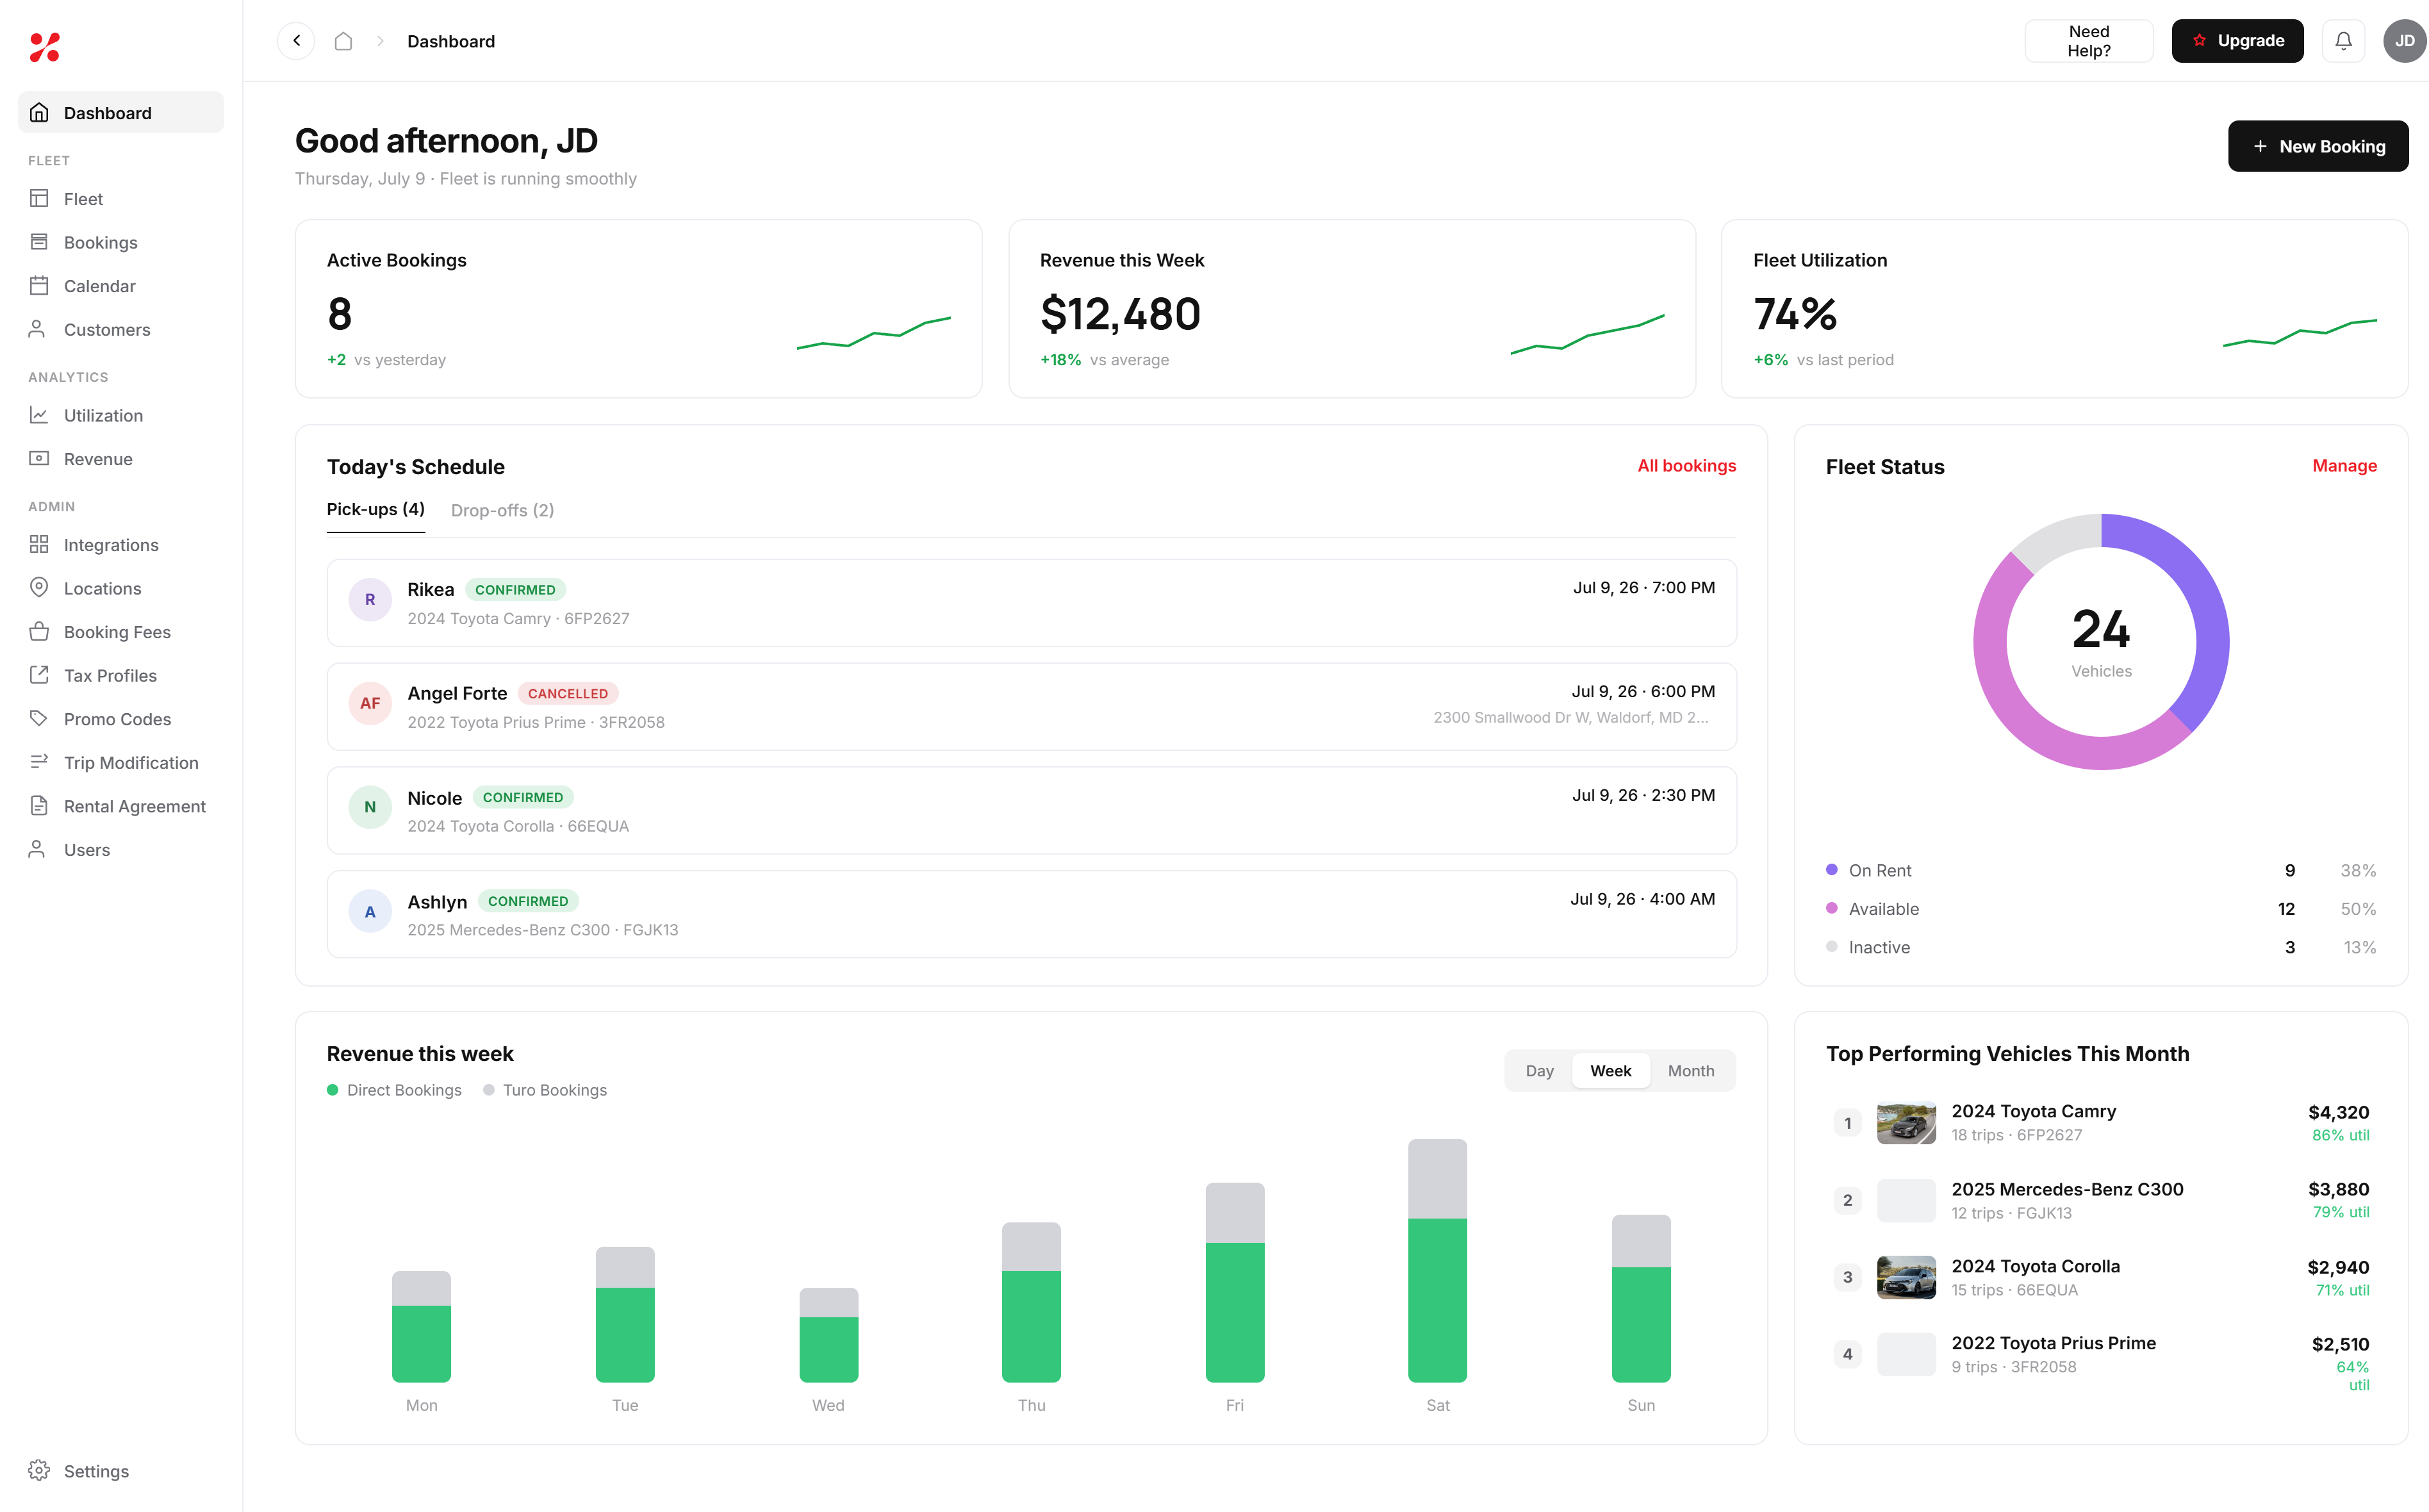The image size is (2429, 1512).
Task: Click the Calendar sidebar icon
Action: click(39, 286)
